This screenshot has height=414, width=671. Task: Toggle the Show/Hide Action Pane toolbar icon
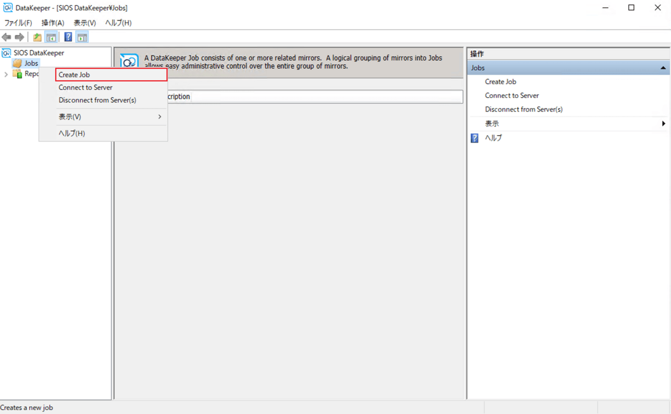tap(82, 37)
